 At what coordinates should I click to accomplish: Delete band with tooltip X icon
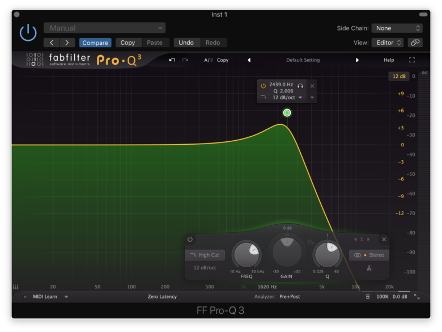tap(312, 86)
